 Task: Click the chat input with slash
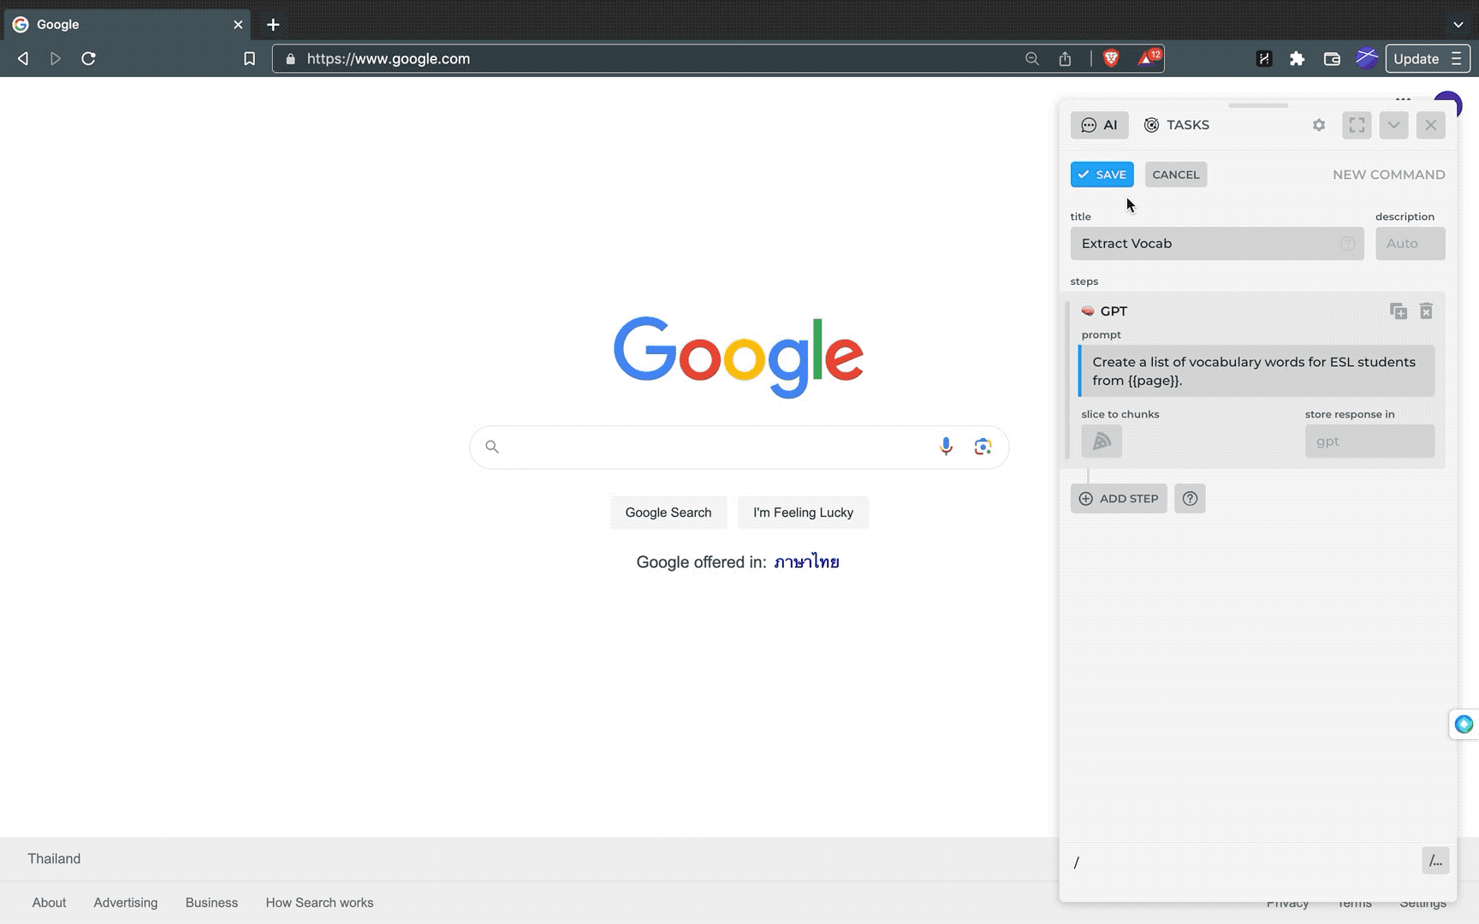pos(1241,862)
